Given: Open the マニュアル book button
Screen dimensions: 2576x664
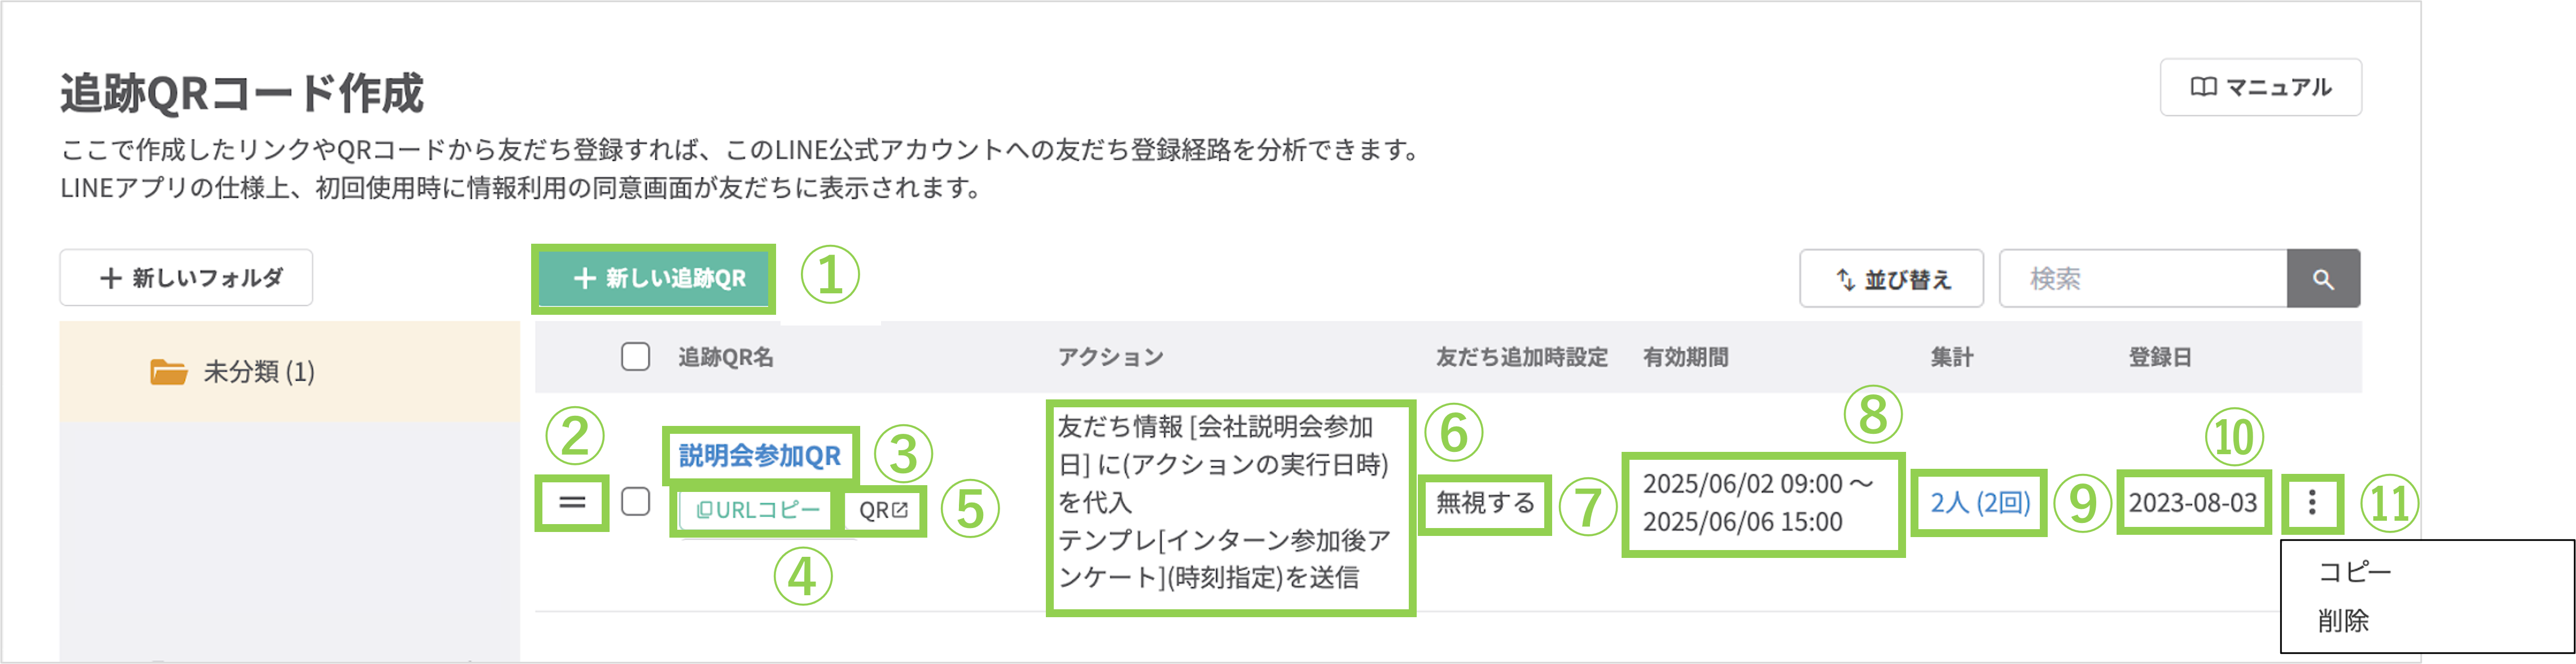Looking at the screenshot, I should 2260,88.
